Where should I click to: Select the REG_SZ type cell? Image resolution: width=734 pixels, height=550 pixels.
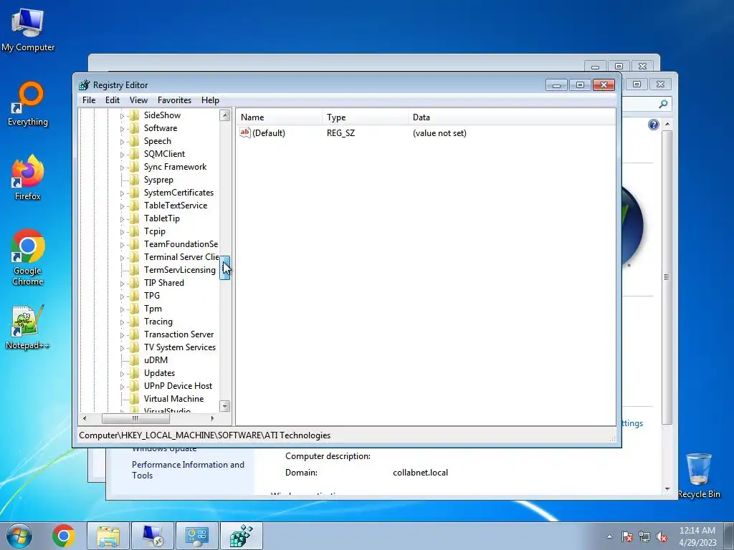tap(340, 133)
